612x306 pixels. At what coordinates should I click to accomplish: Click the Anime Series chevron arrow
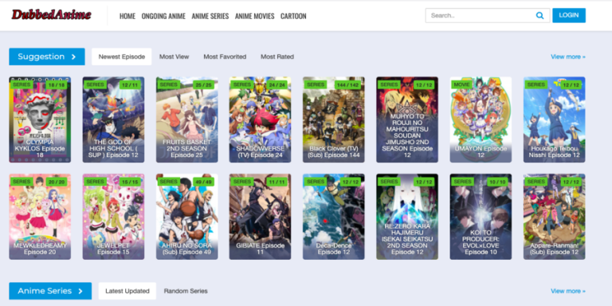pyautogui.click(x=80, y=291)
